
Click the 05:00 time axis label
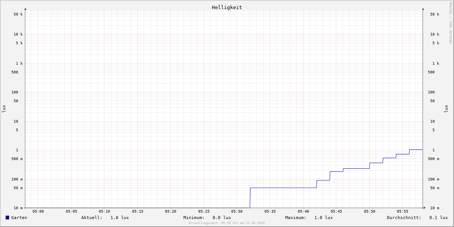[38, 211]
